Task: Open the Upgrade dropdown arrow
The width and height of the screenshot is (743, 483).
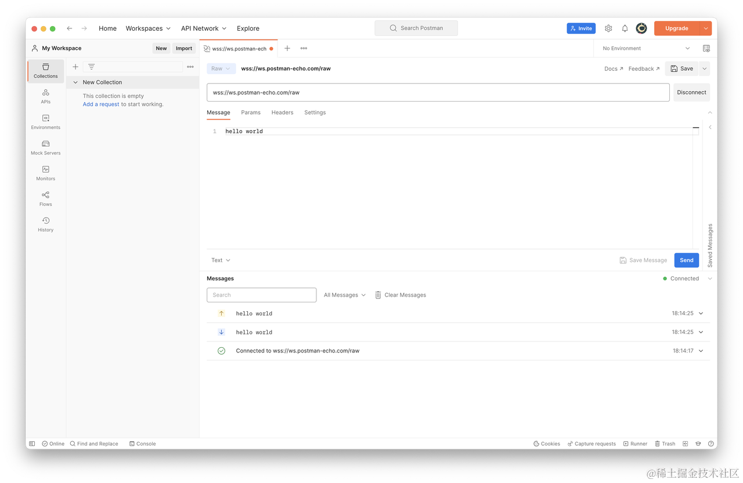Action: 705,28
